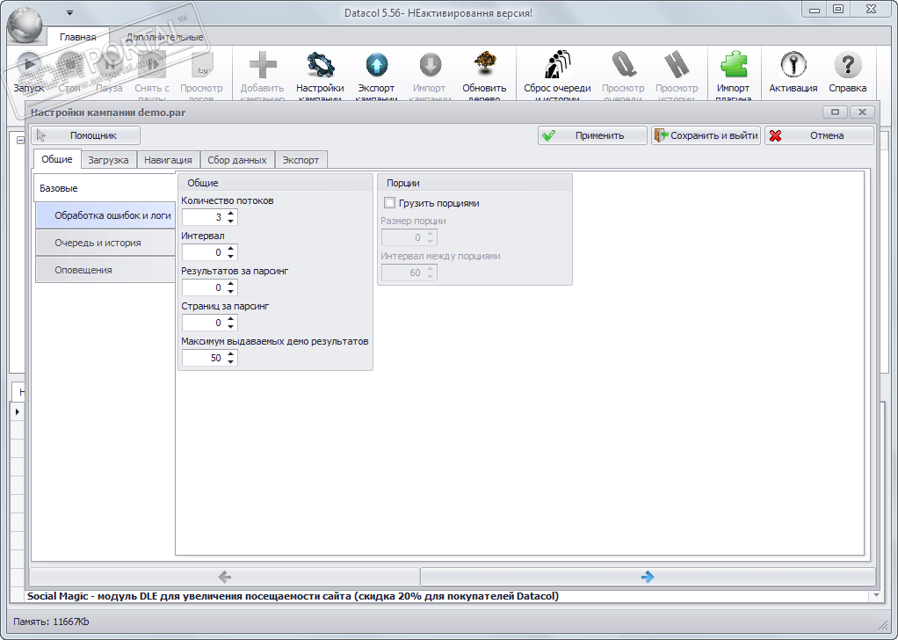
Task: Decrease Результатов за парсинг value
Action: (x=231, y=291)
